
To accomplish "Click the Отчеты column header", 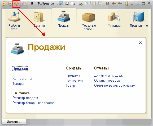I will (101, 68).
